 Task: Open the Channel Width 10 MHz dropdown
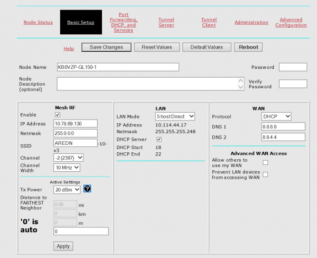click(67, 168)
